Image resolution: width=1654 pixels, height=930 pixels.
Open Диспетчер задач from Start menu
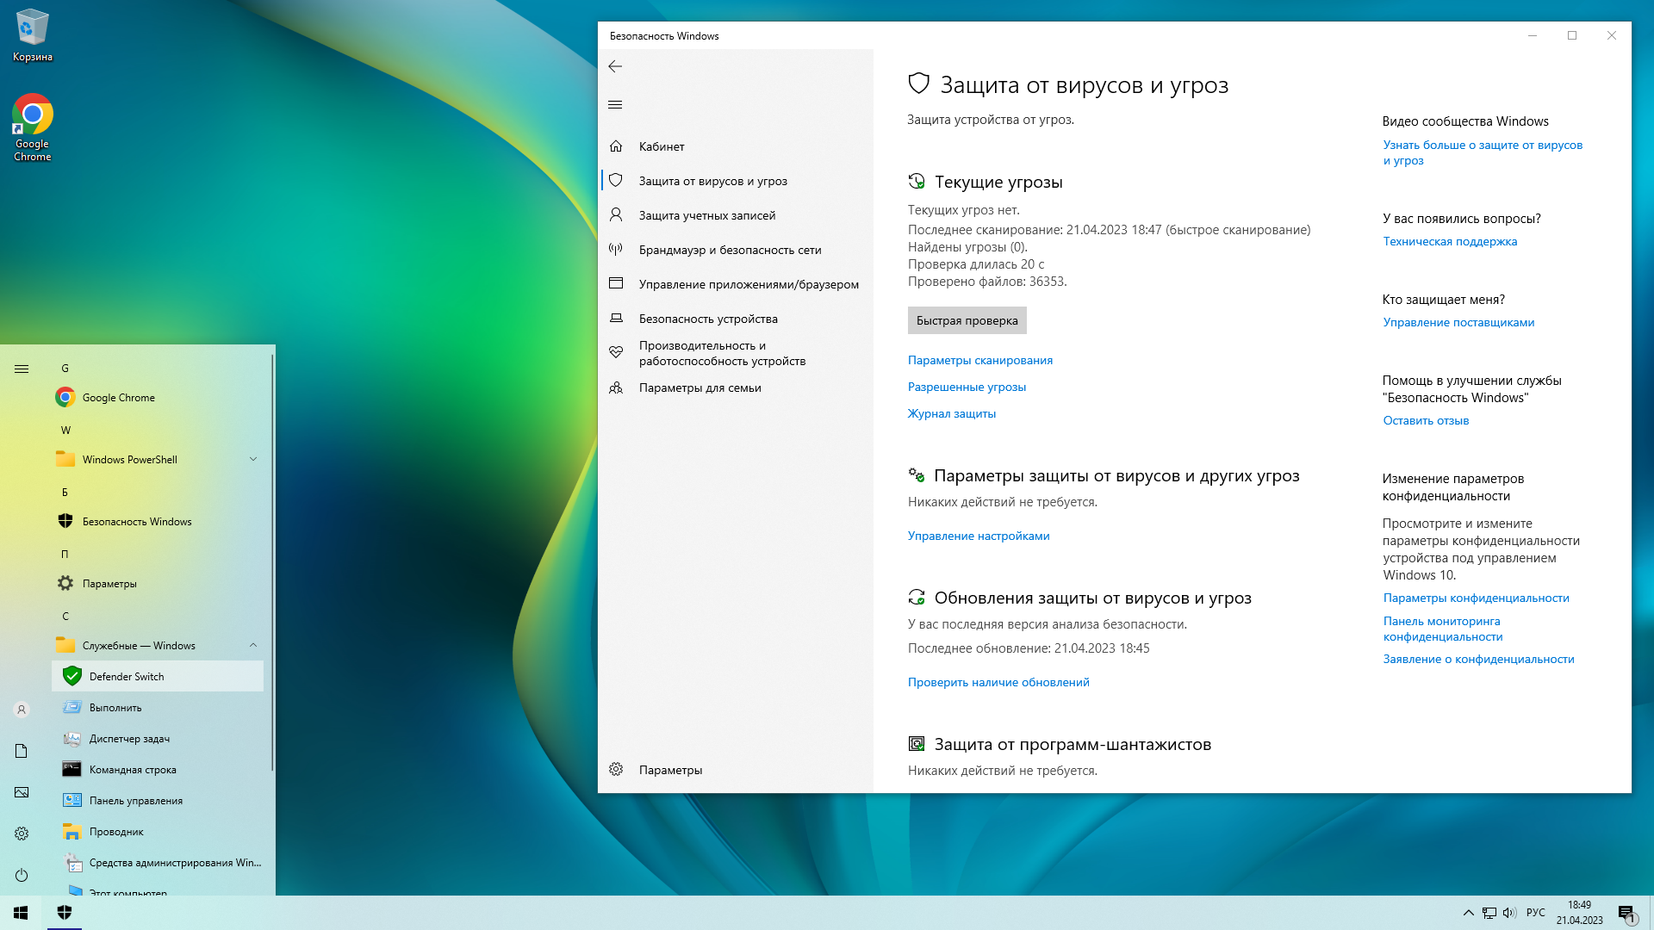pos(158,739)
